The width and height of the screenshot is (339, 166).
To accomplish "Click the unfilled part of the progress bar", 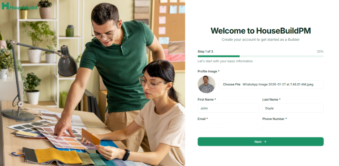I will tap(281, 56).
